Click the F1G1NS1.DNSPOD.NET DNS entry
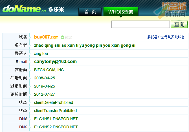Image resolution: width=189 pixels, height=132 pixels. point(56,119)
